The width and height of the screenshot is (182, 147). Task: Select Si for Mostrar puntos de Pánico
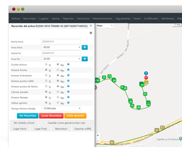pyautogui.click(x=46, y=86)
